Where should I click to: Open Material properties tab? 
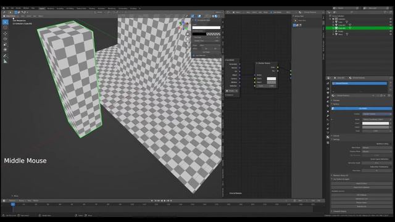328,138
